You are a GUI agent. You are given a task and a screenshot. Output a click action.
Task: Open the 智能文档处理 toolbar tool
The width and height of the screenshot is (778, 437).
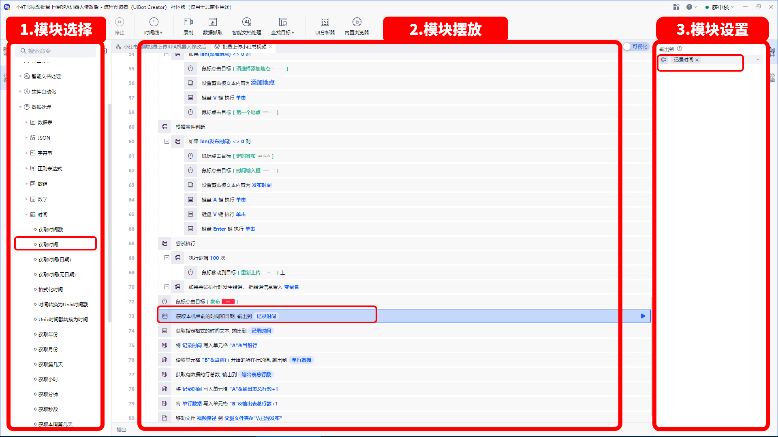coord(246,26)
